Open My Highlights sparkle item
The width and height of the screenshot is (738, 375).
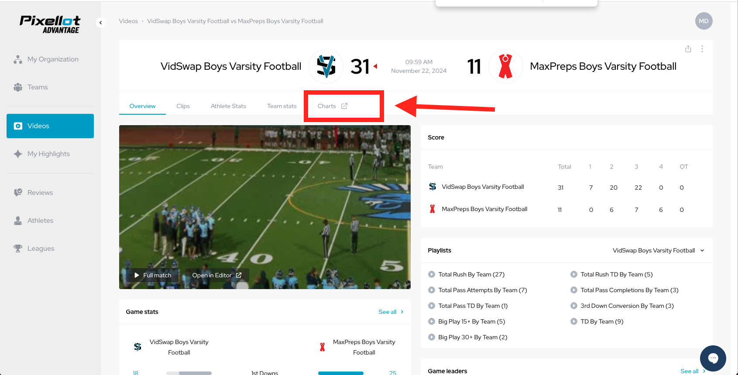click(x=50, y=154)
